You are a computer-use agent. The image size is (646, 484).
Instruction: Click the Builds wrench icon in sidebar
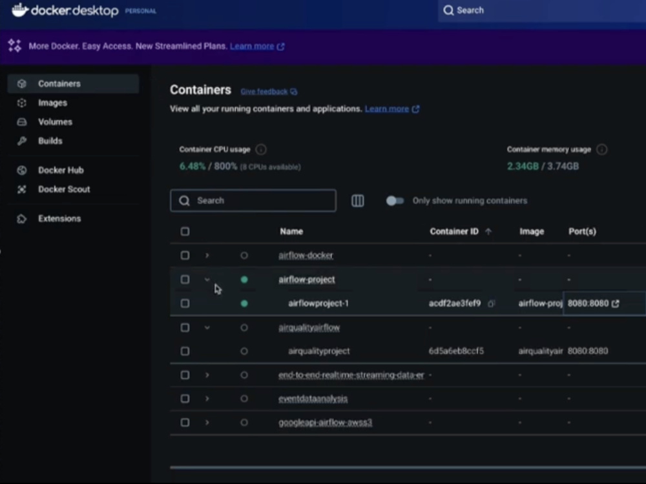point(22,141)
